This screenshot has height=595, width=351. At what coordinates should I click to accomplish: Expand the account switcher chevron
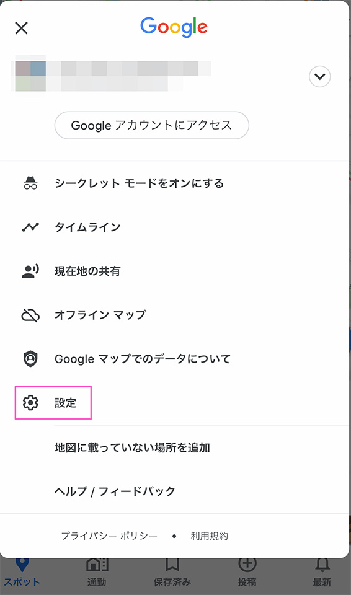point(320,77)
